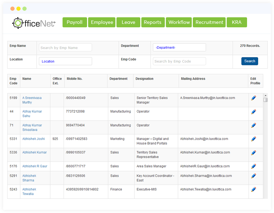This screenshot has width=274, height=213.
Task: Click the 270 Records. count text
Action: coord(250,46)
